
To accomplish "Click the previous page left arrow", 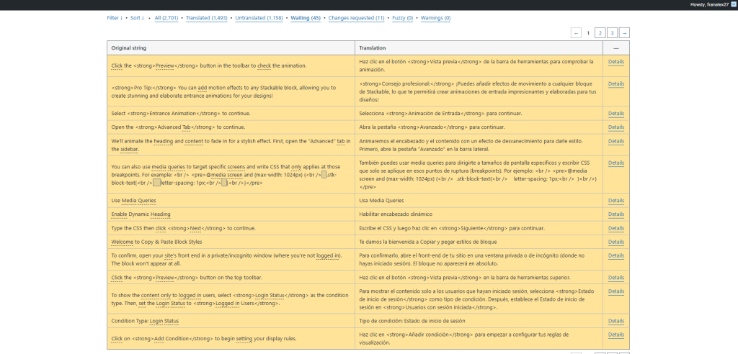I will [576, 33].
